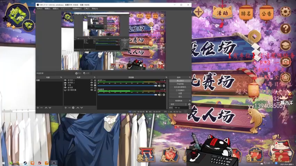Open desktop audio settings gear
Image resolution: width=296 pixels, height=166 pixels.
pos(164,95)
